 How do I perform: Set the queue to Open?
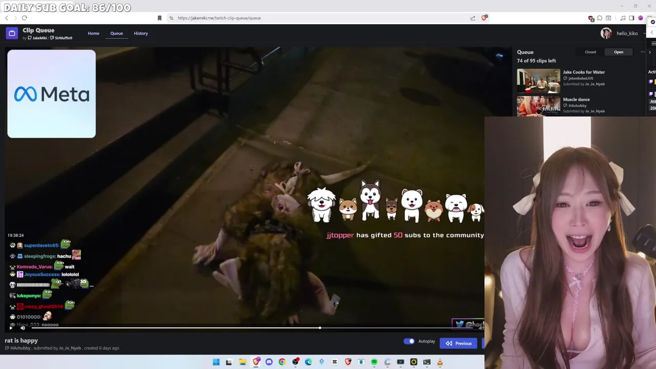[619, 52]
